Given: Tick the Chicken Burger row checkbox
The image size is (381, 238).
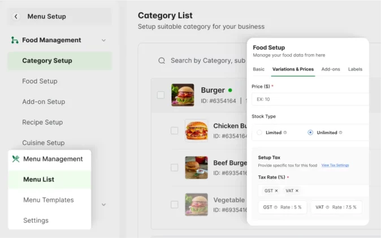Looking at the screenshot, I should (174, 130).
